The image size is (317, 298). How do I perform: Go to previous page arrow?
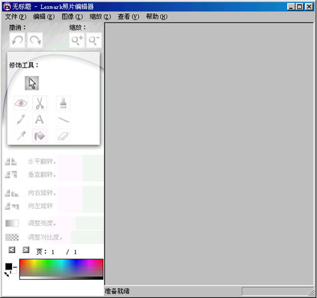[12, 250]
